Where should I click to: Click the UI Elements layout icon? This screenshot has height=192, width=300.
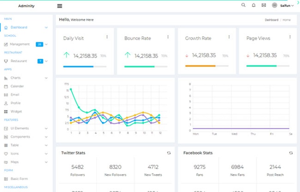[x=6, y=128]
